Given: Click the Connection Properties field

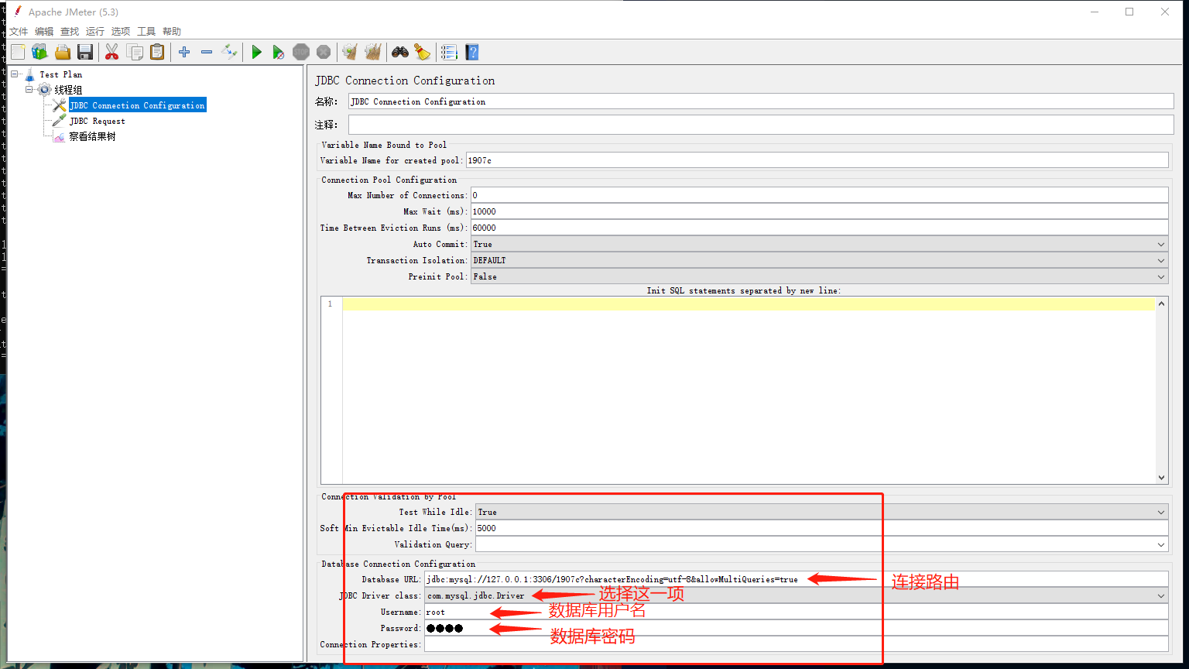Looking at the screenshot, I should point(797,644).
